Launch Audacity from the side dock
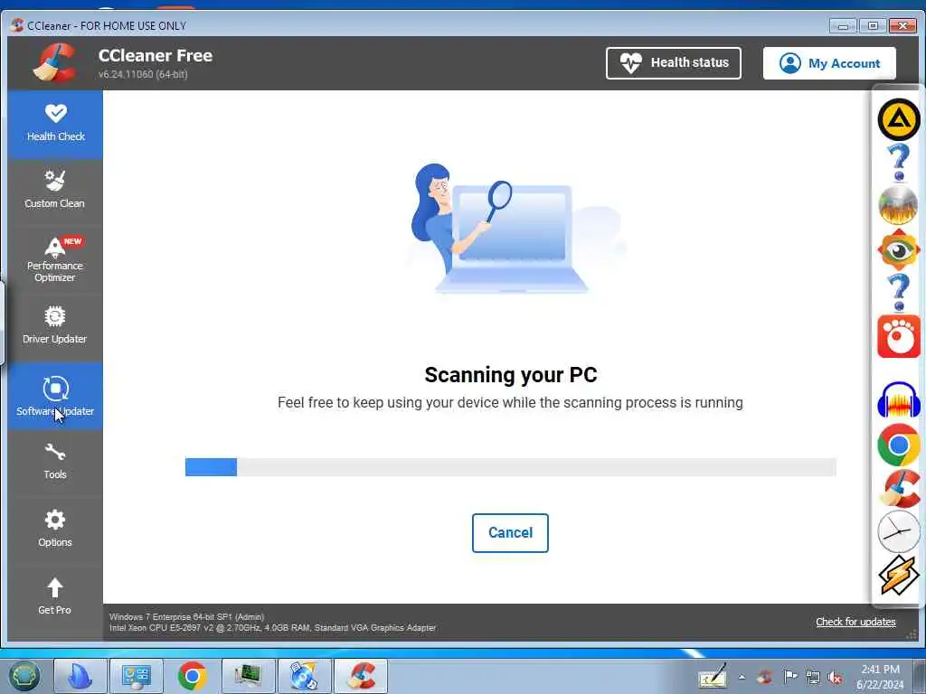This screenshot has height=694, width=926. (898, 400)
